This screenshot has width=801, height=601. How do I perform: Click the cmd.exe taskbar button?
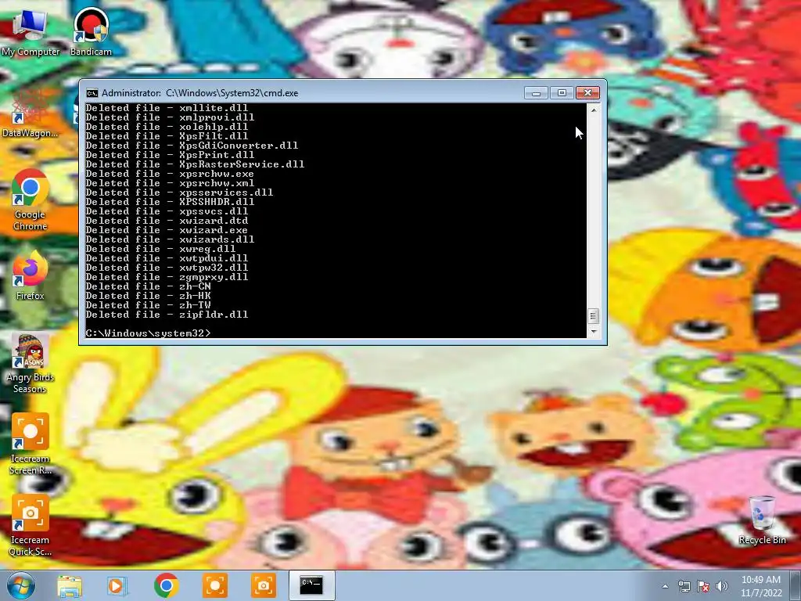(311, 585)
